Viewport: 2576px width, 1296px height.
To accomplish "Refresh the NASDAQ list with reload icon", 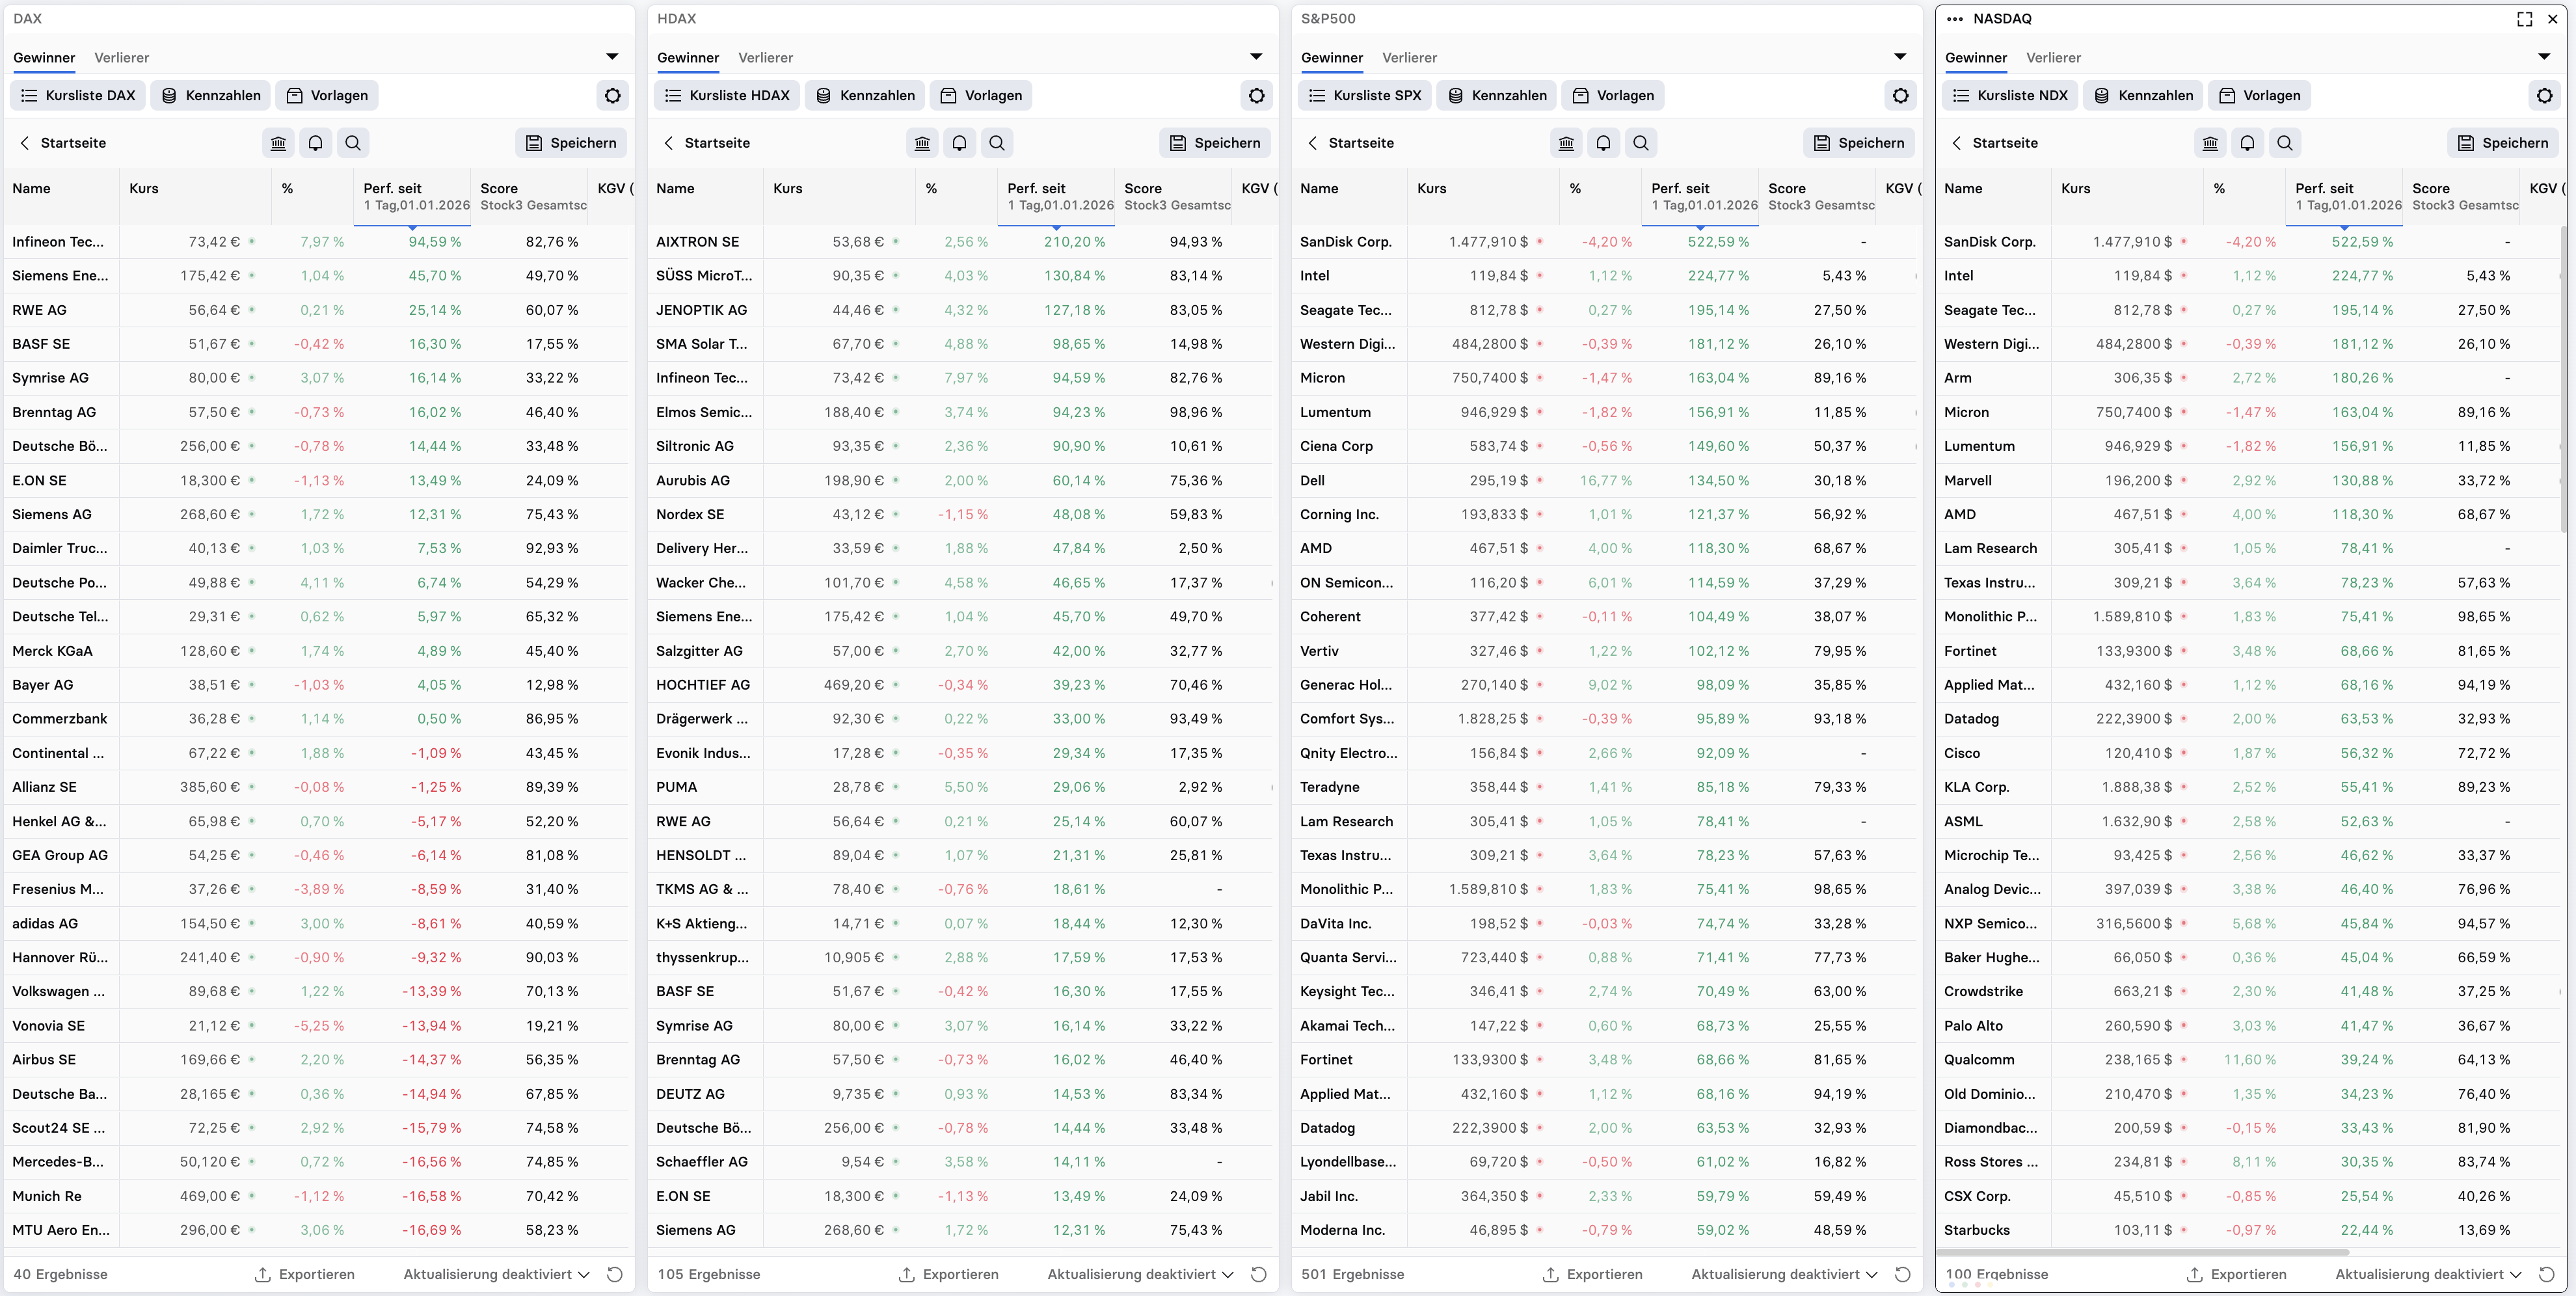I will point(2547,1274).
